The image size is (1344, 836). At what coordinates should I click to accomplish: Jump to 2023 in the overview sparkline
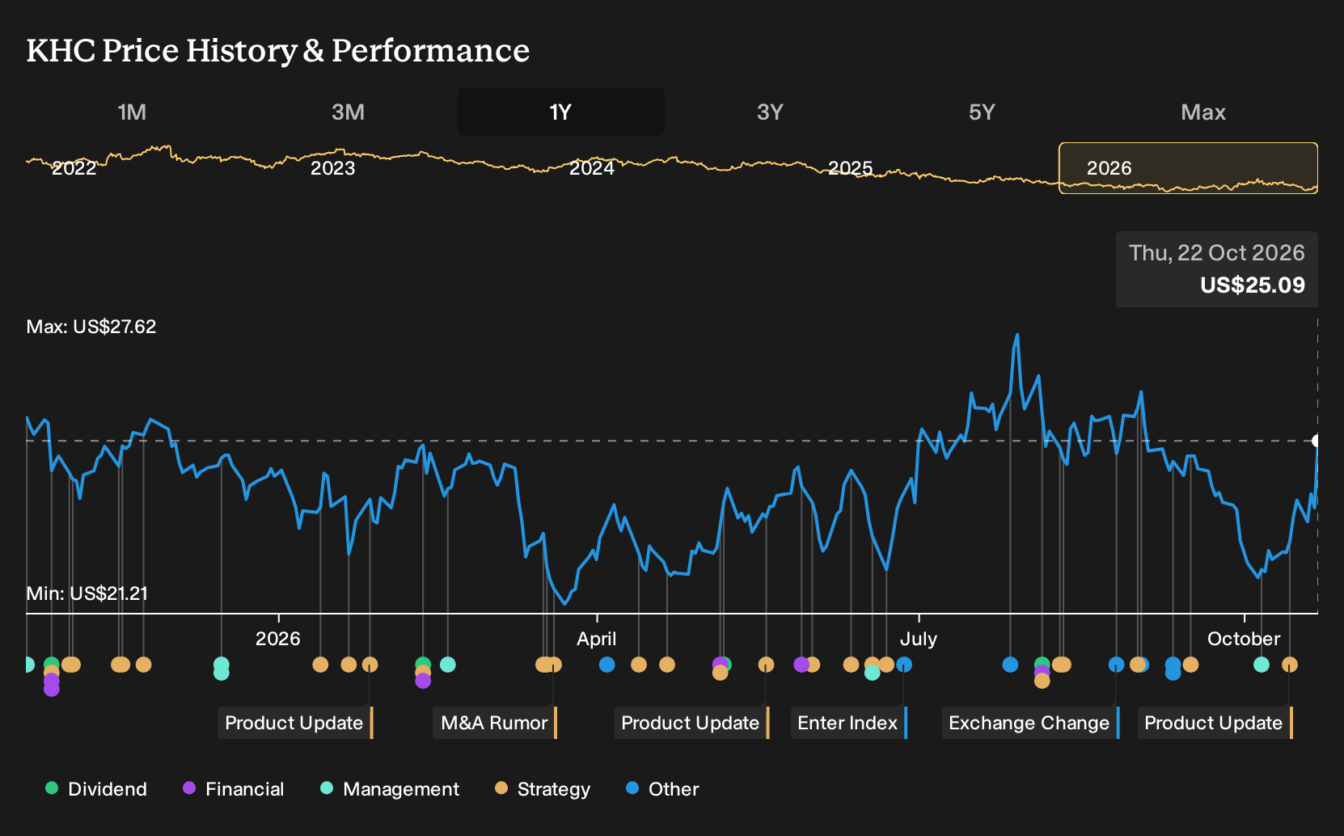click(333, 168)
